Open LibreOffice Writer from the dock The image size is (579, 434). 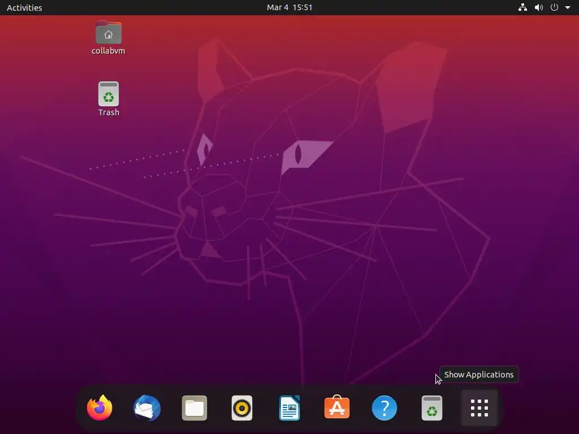tap(289, 408)
